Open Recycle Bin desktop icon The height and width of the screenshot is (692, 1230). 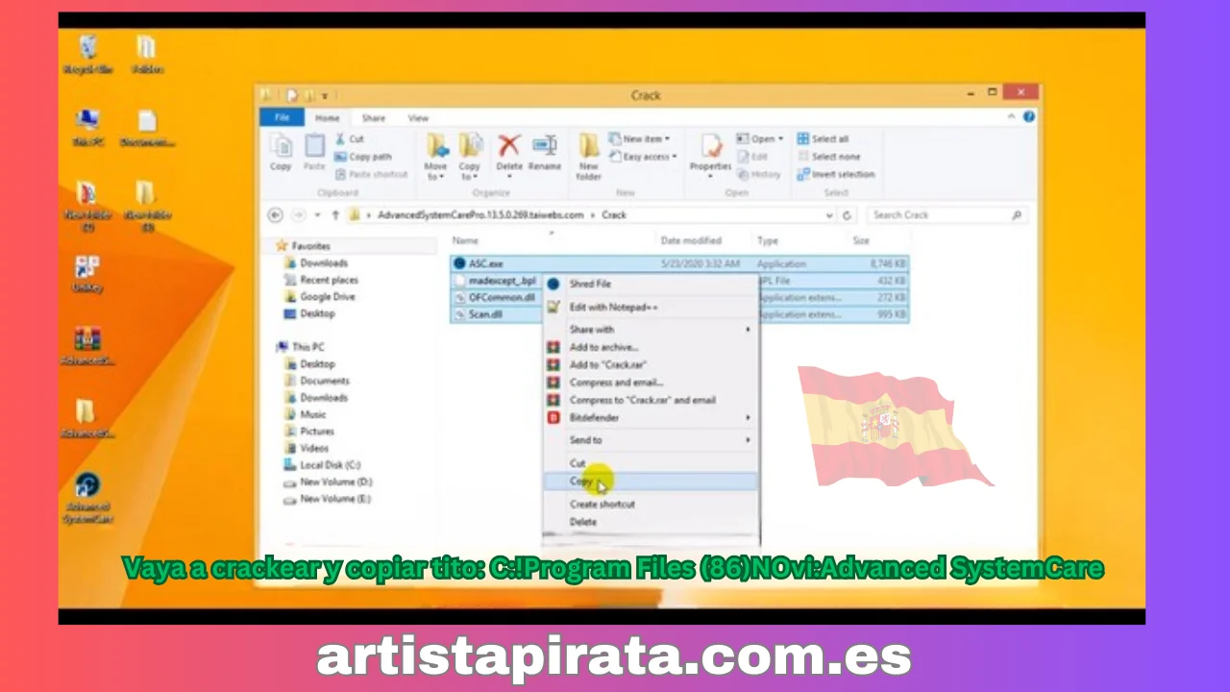tap(87, 54)
